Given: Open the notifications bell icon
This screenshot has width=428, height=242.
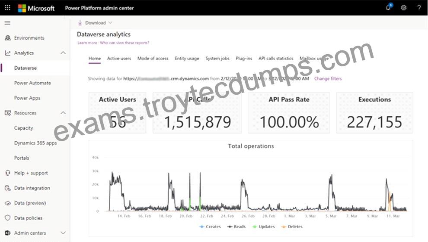Looking at the screenshot, I should 388,7.
